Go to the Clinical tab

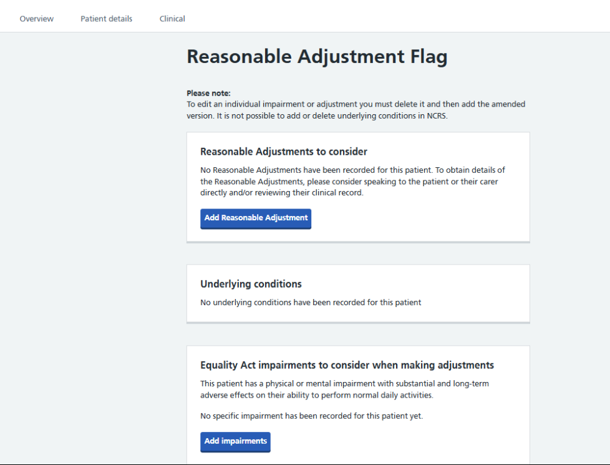click(172, 19)
